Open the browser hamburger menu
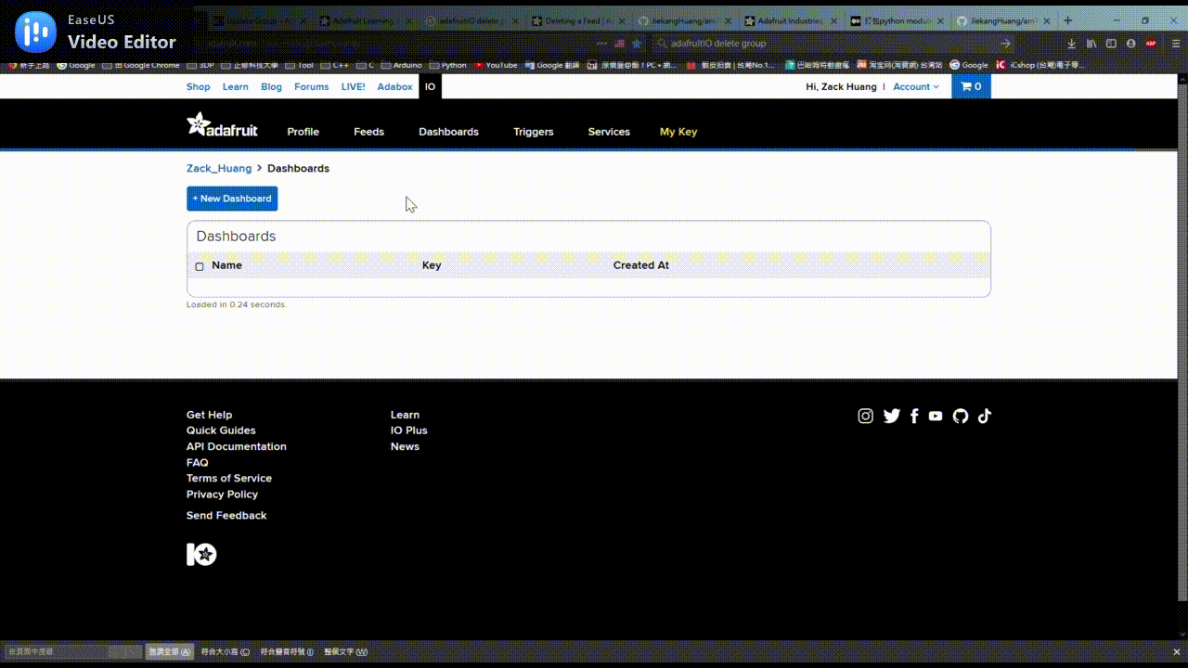Viewport: 1188px width, 668px height. click(1174, 44)
